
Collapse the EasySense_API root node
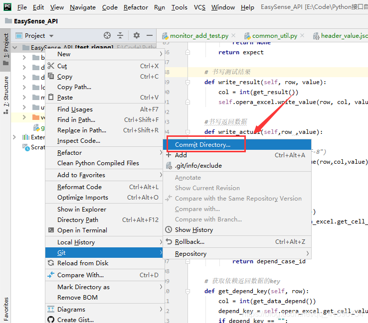15,48
